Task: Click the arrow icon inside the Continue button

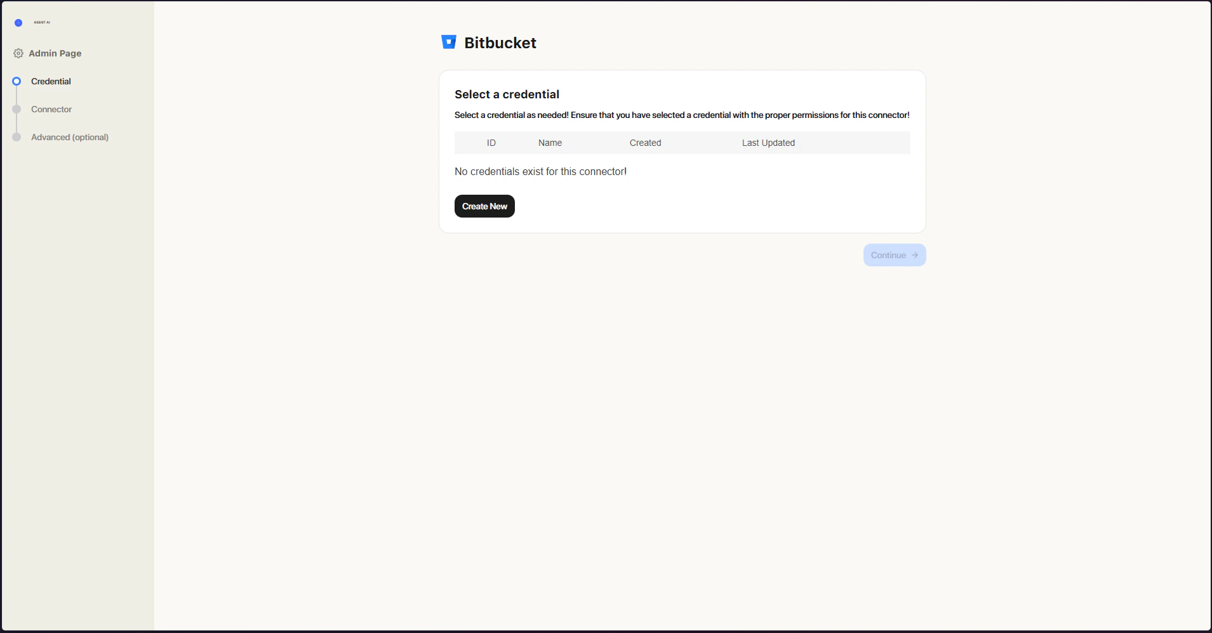Action: 916,255
